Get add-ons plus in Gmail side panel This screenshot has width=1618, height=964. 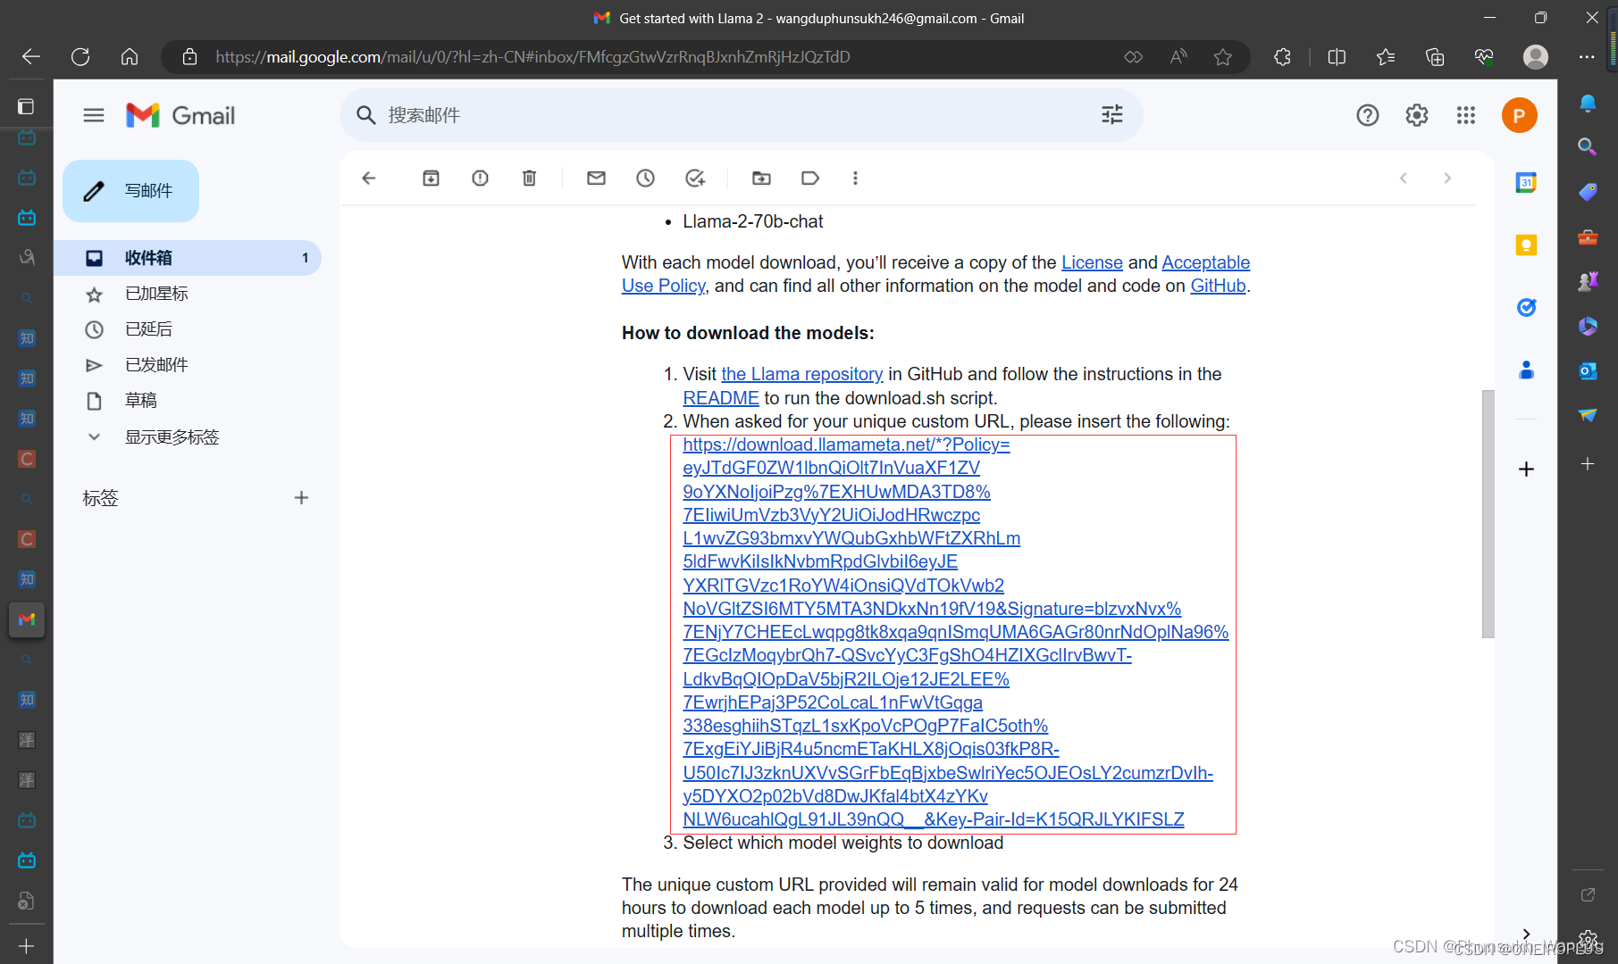click(1526, 470)
